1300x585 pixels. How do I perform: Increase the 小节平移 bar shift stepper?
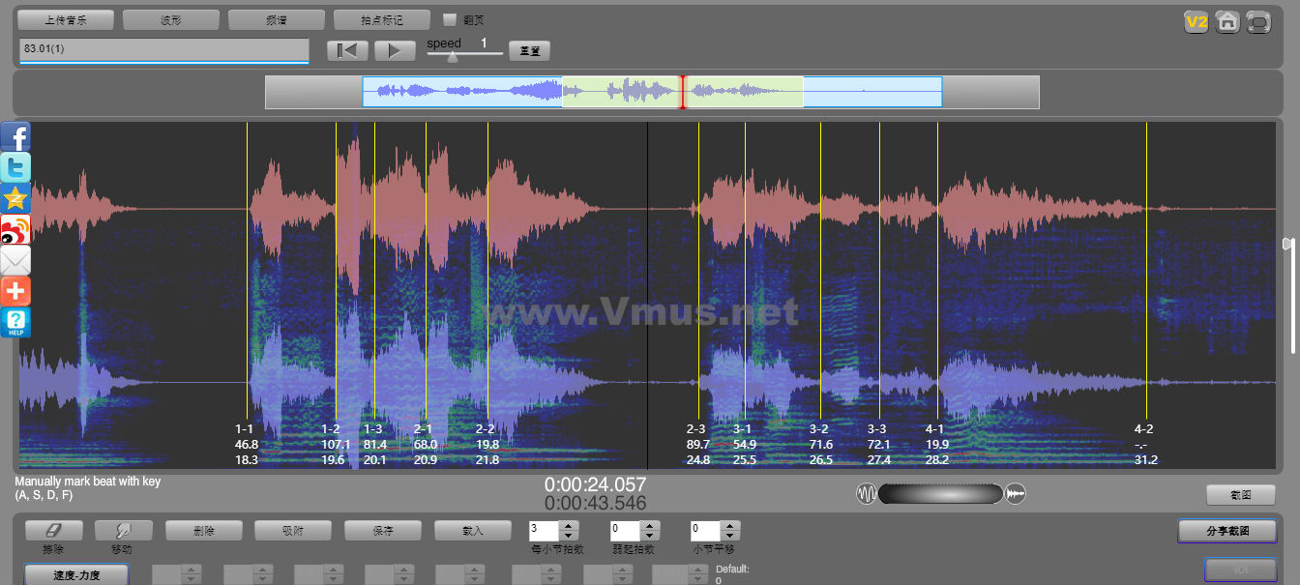730,526
